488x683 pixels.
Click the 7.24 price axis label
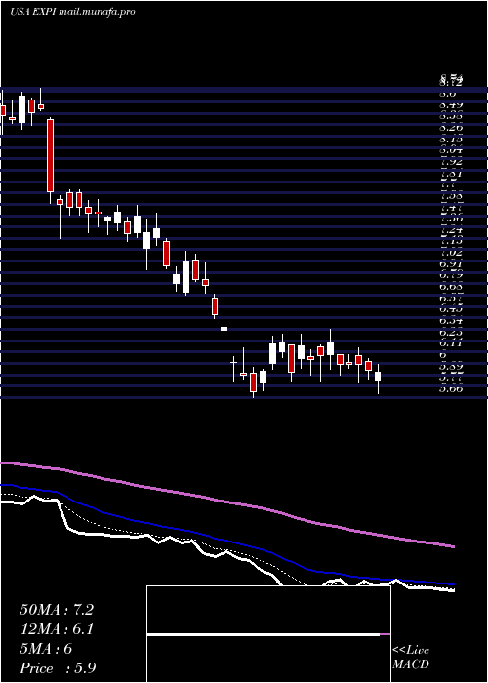coord(451,230)
